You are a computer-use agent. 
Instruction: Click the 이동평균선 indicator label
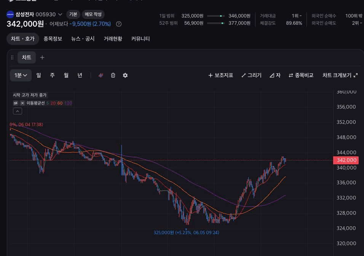pyautogui.click(x=35, y=103)
